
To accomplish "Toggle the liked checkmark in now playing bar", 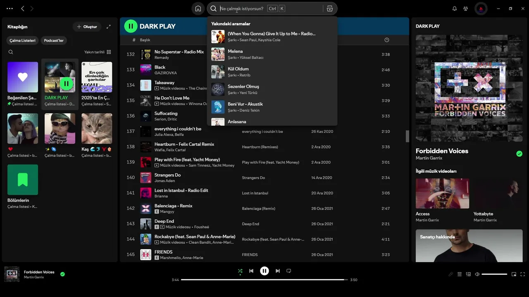I will 62,274.
